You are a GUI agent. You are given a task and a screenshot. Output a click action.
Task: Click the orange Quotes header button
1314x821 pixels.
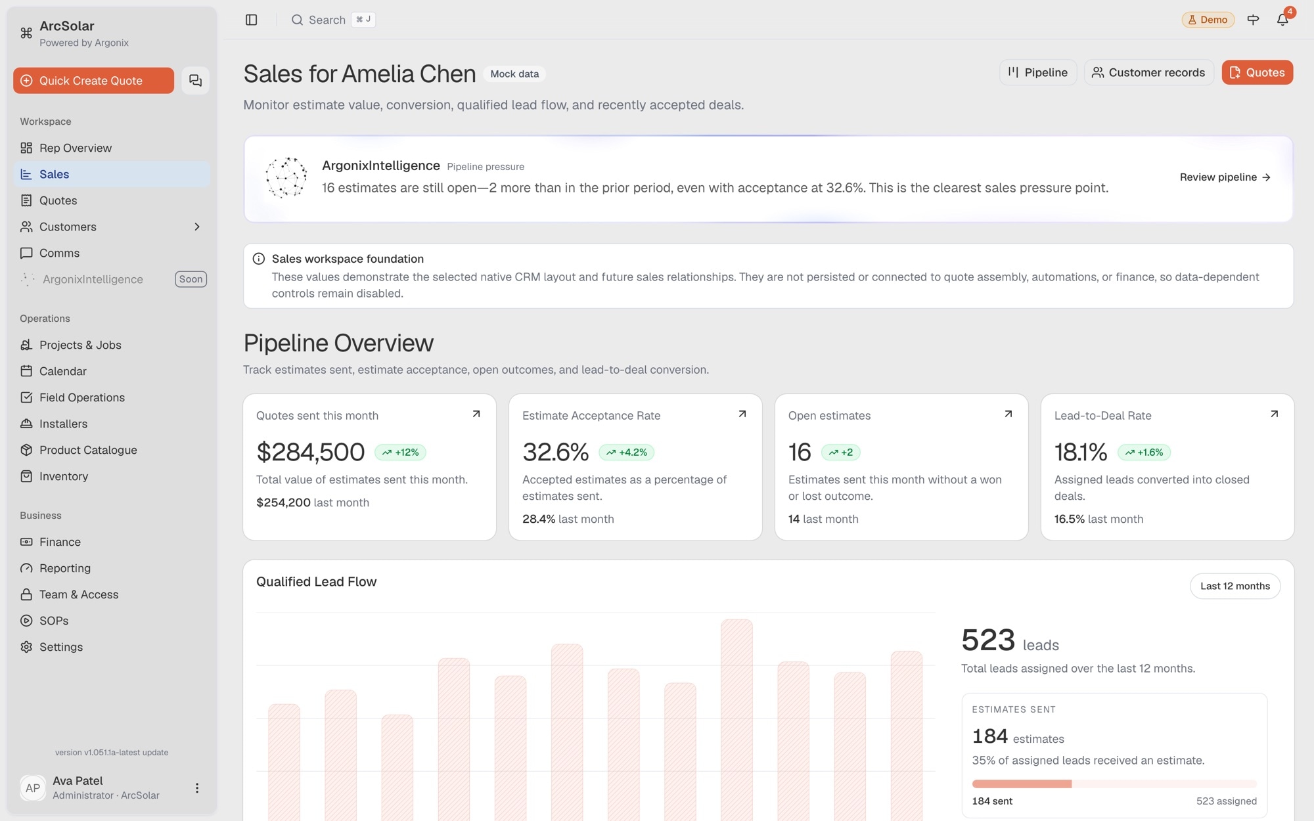coord(1257,72)
